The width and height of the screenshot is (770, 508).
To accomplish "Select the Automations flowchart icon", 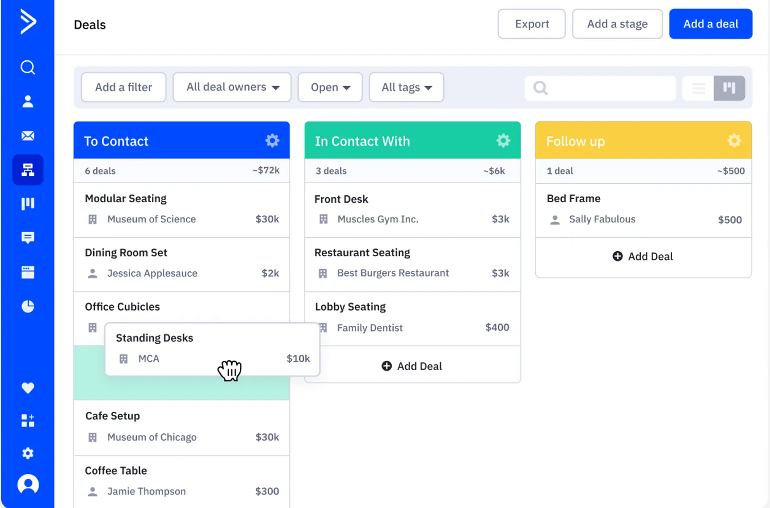I will (x=27, y=169).
